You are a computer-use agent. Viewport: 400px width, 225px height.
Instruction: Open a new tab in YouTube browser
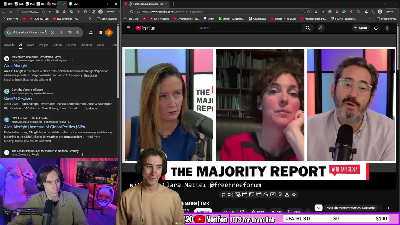(x=173, y=4)
